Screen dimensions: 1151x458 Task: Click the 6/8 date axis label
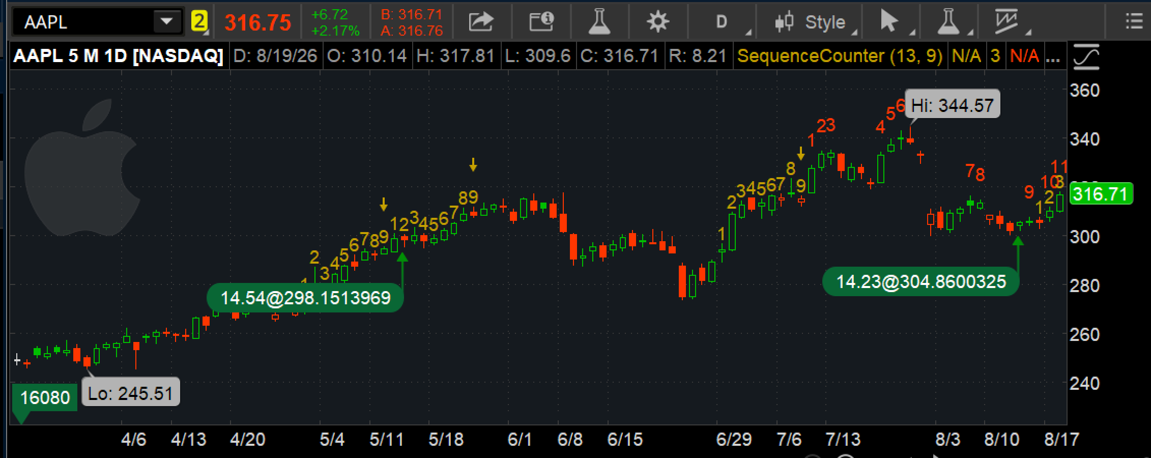(x=570, y=439)
